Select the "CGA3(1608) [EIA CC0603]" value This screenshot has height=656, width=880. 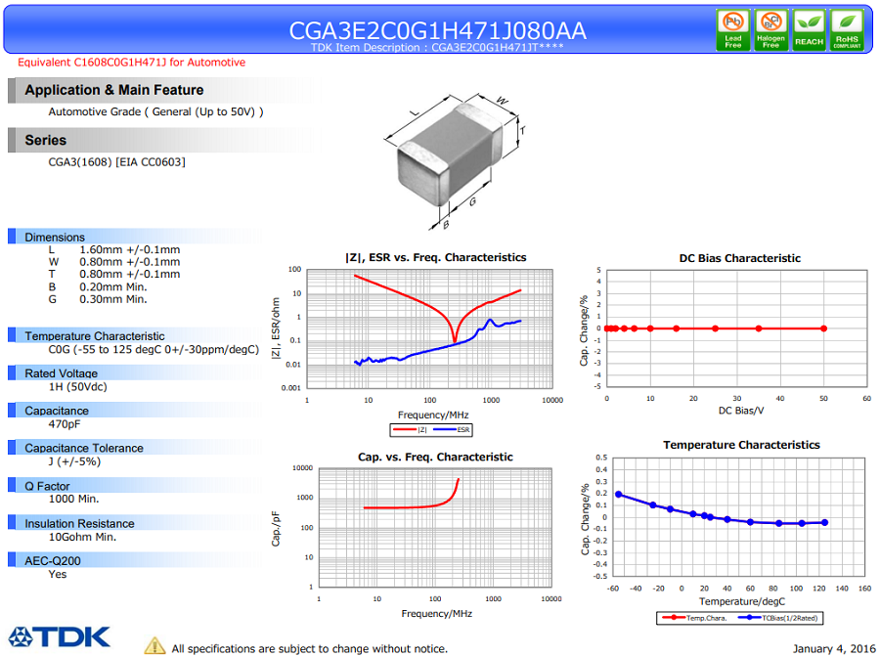pyautogui.click(x=116, y=162)
